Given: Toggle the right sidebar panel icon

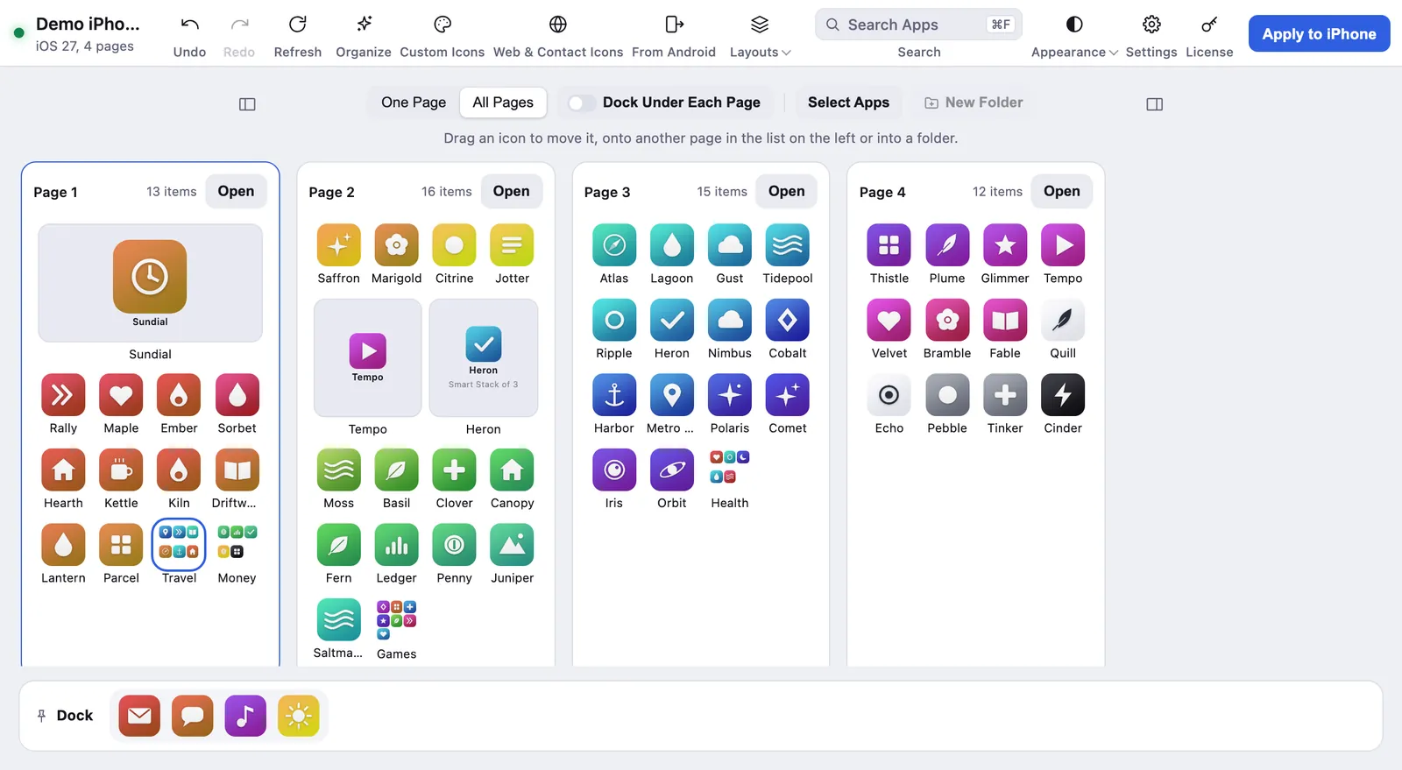Looking at the screenshot, I should (1155, 104).
